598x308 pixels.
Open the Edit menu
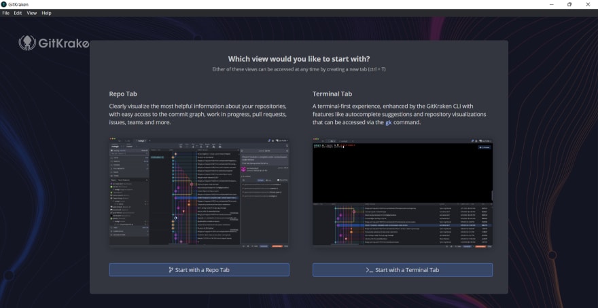(x=18, y=13)
